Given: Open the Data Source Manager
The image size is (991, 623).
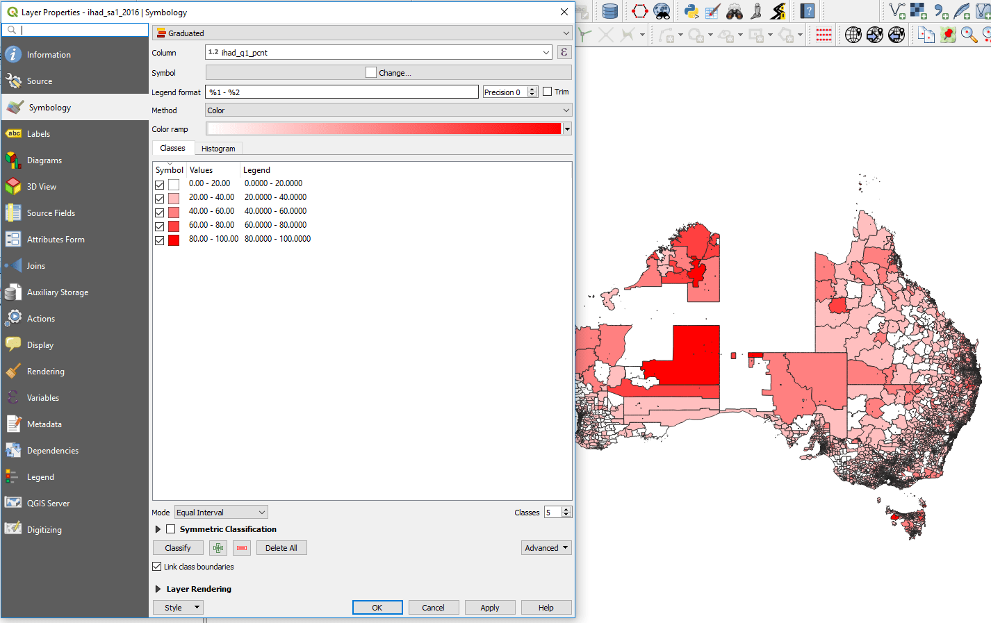Looking at the screenshot, I should coord(609,12).
